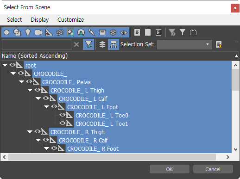Sort by Name column header
240x179 pixels.
[120, 56]
